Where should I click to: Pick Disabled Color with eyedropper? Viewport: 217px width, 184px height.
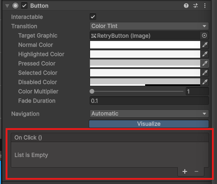tap(205, 82)
